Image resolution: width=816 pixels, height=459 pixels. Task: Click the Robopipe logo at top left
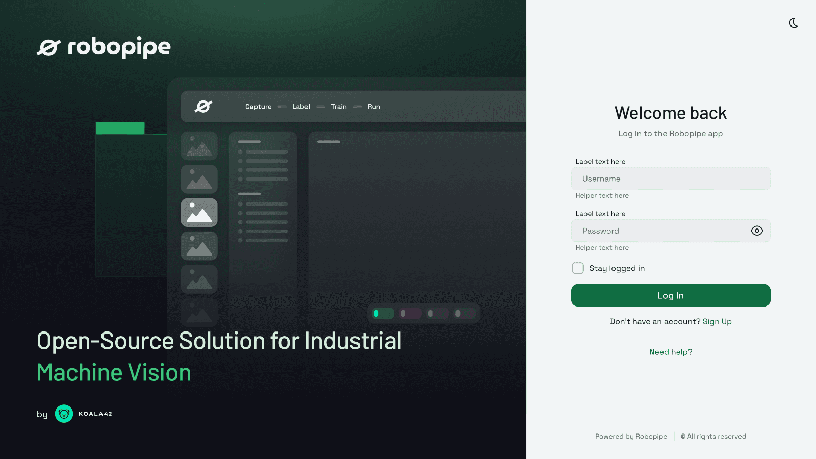coord(104,47)
